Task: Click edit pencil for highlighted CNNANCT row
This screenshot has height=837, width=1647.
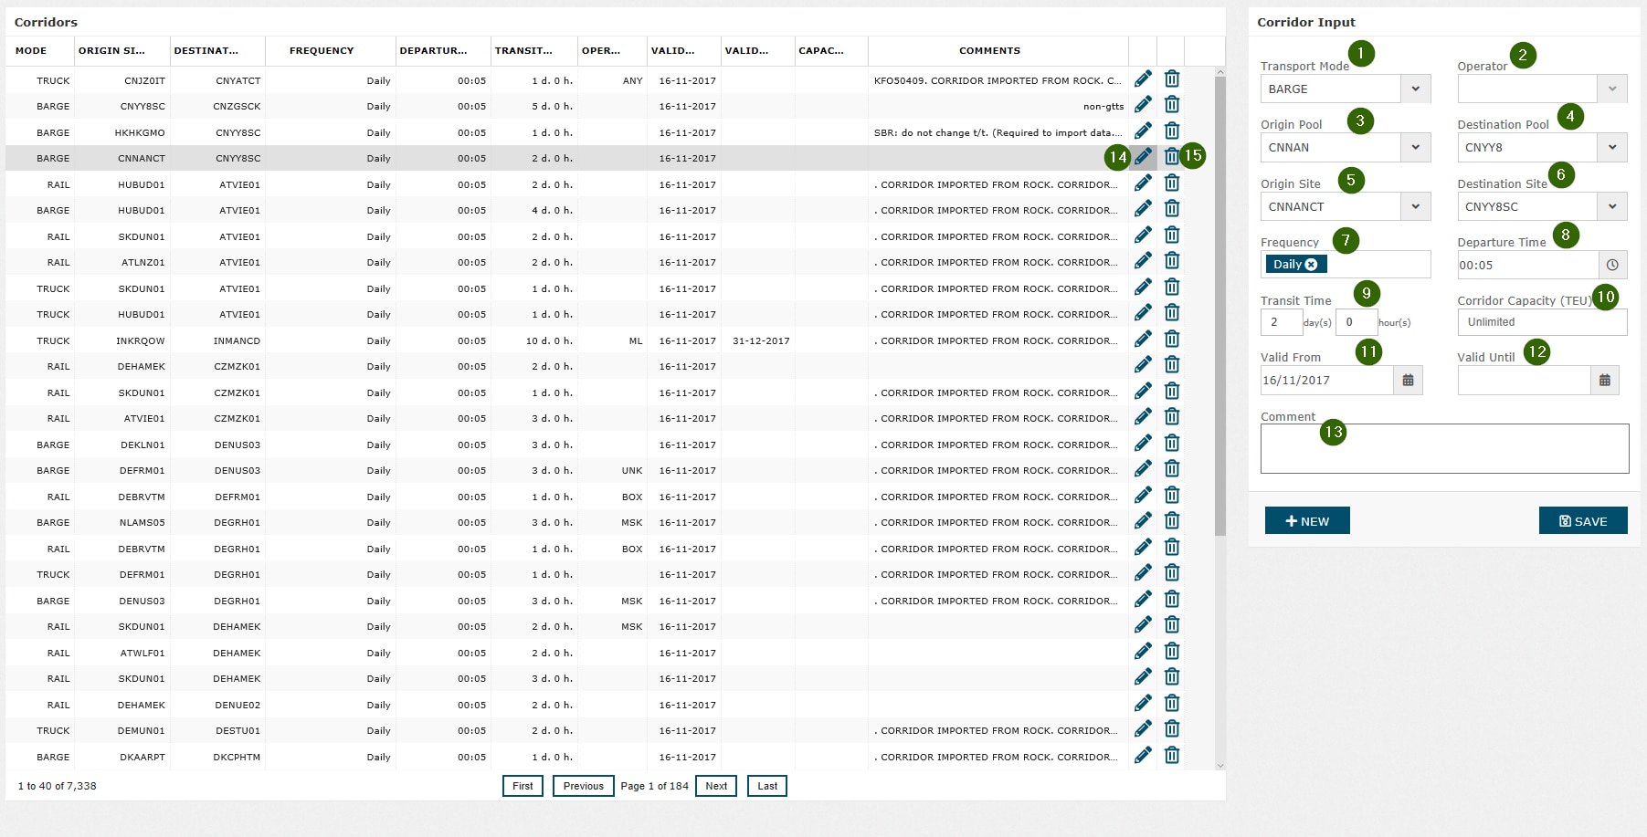Action: click(x=1143, y=157)
